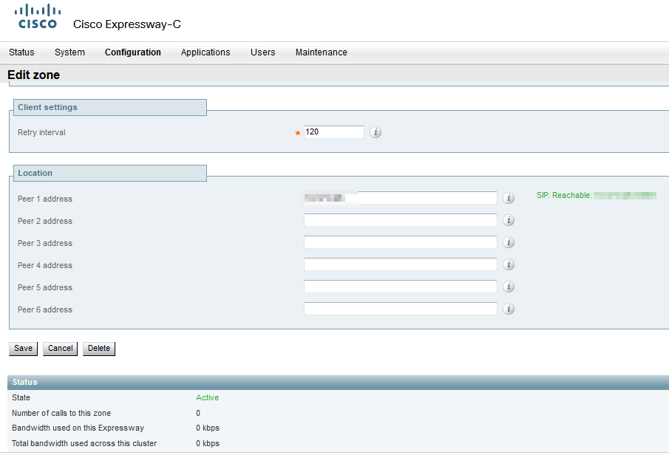Click the 'Peer 1 address' label
This screenshot has height=455, width=669.
pyautogui.click(x=45, y=199)
